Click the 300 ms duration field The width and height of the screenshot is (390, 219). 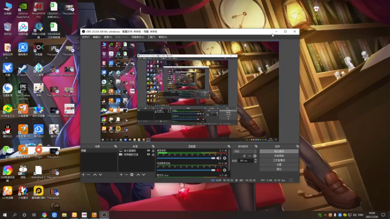[x=246, y=161]
